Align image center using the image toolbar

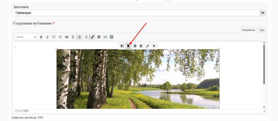[128, 46]
